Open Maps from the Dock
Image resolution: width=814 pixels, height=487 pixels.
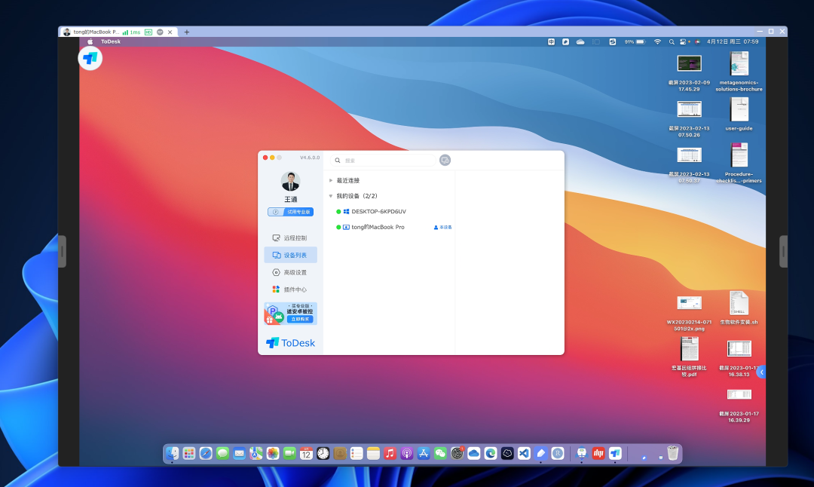[x=256, y=453]
